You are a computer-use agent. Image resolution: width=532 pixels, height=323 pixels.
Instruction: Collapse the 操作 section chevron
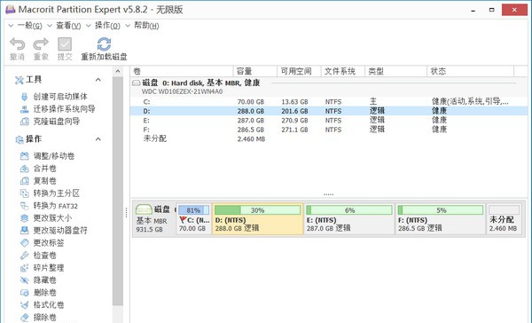pyautogui.click(x=98, y=139)
